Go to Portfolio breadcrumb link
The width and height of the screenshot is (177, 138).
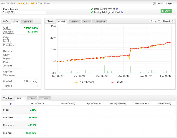[31, 3]
